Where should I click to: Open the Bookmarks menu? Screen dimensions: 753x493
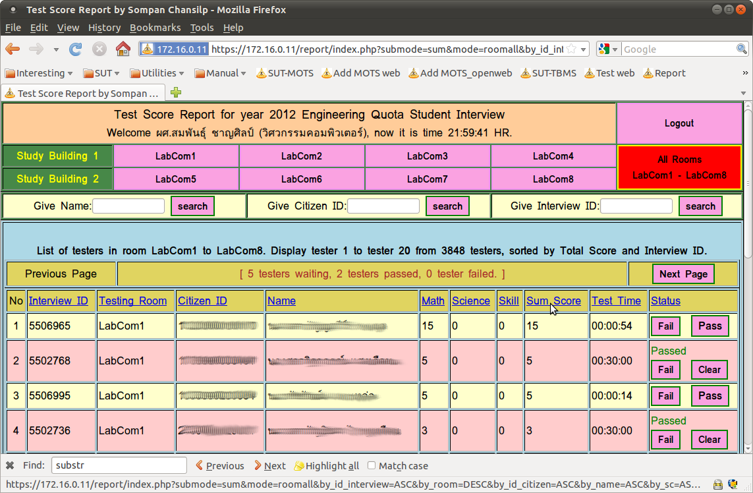tap(155, 28)
